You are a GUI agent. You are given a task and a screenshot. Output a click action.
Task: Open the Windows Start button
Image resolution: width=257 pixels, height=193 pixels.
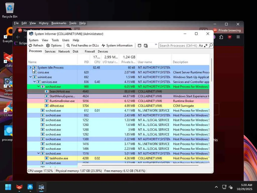(8, 187)
